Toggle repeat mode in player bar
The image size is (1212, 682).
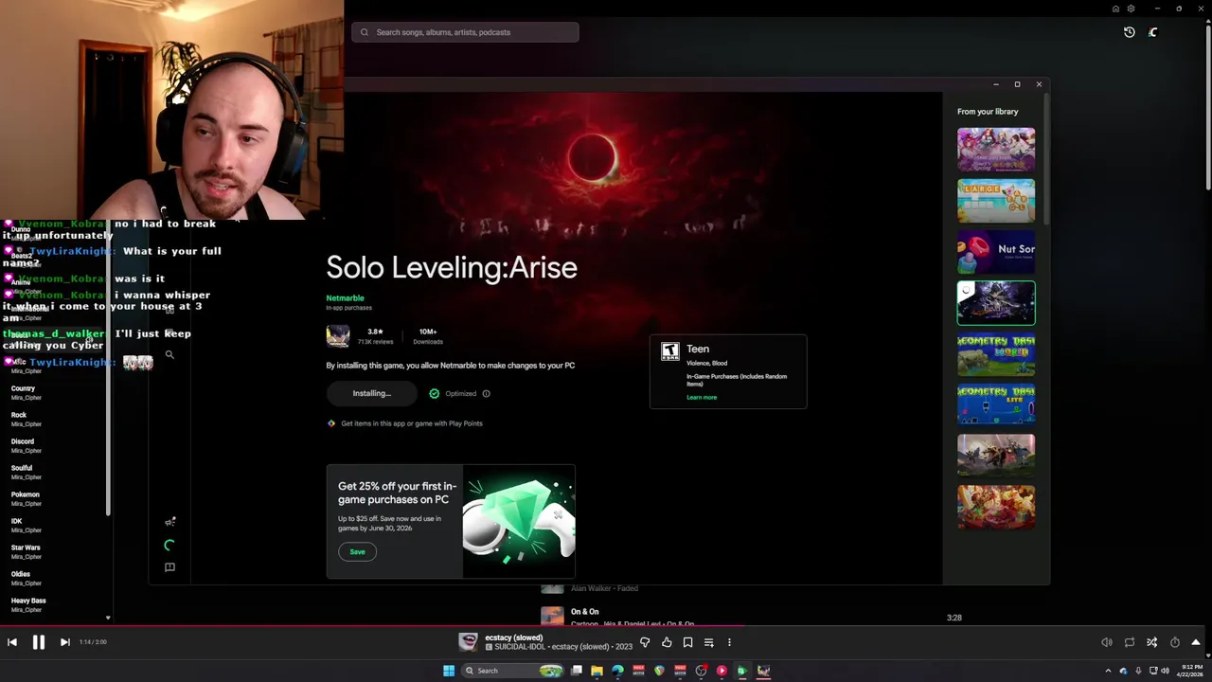click(x=1130, y=642)
